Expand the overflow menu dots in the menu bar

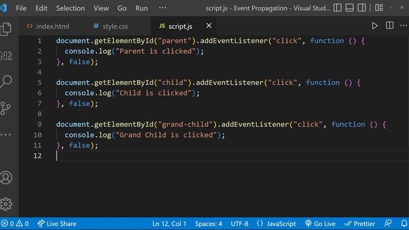click(x=162, y=8)
